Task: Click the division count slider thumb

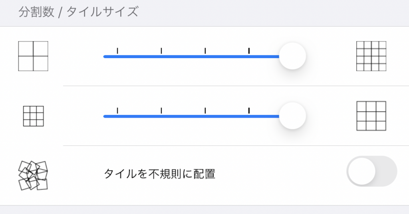Action: pos(292,56)
